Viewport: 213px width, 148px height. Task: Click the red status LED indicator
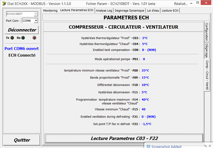point(34,38)
